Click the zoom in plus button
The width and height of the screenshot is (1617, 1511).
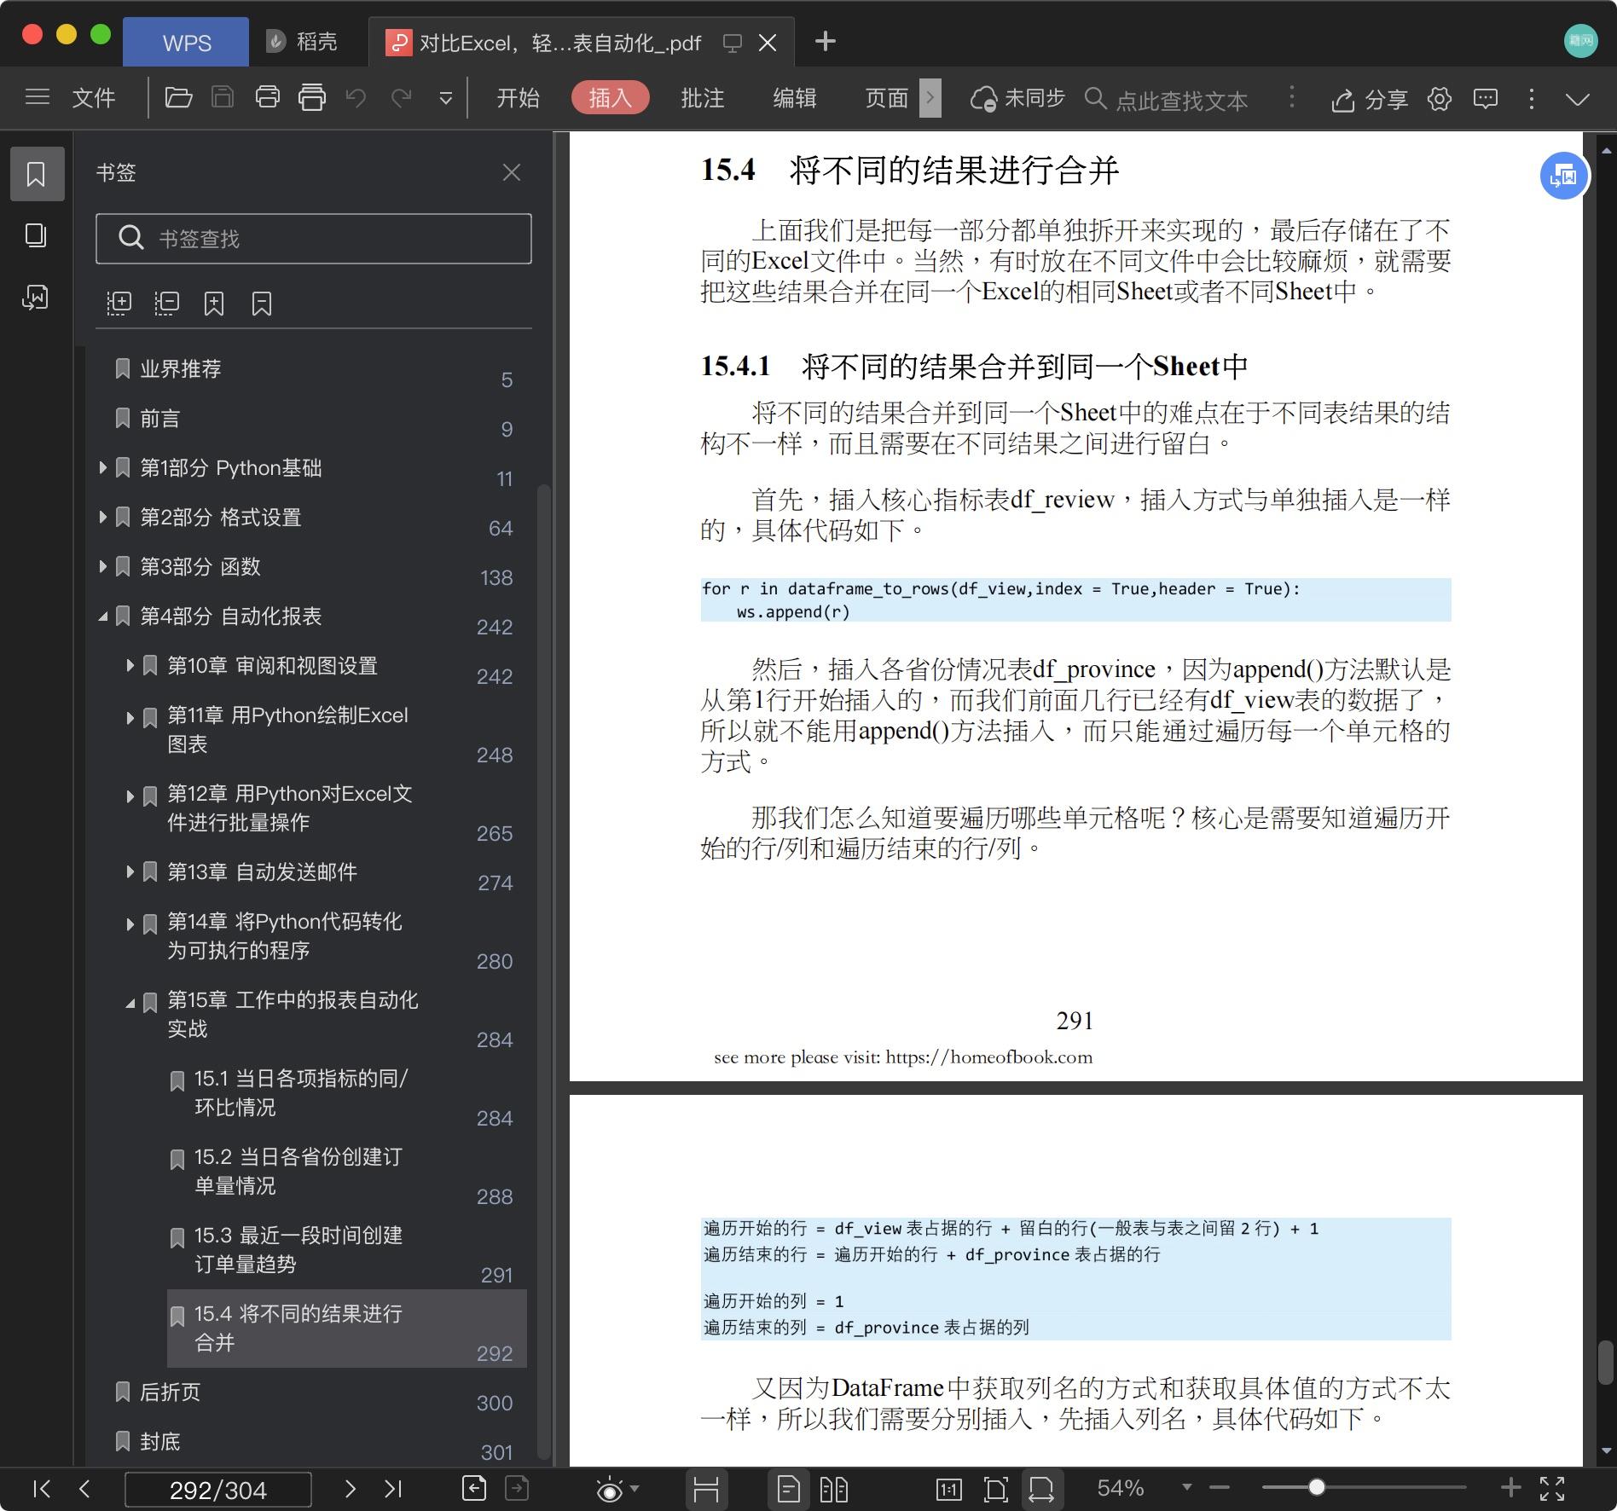[x=1510, y=1488]
